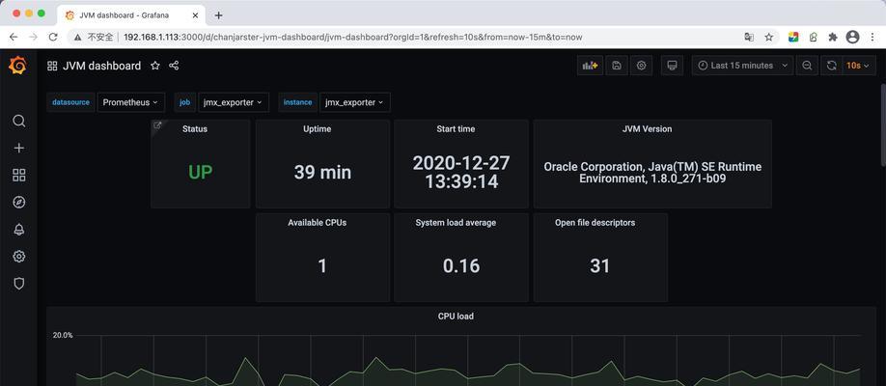This screenshot has height=386, width=886.
Task: Click the datasource variable label
Action: coord(70,102)
